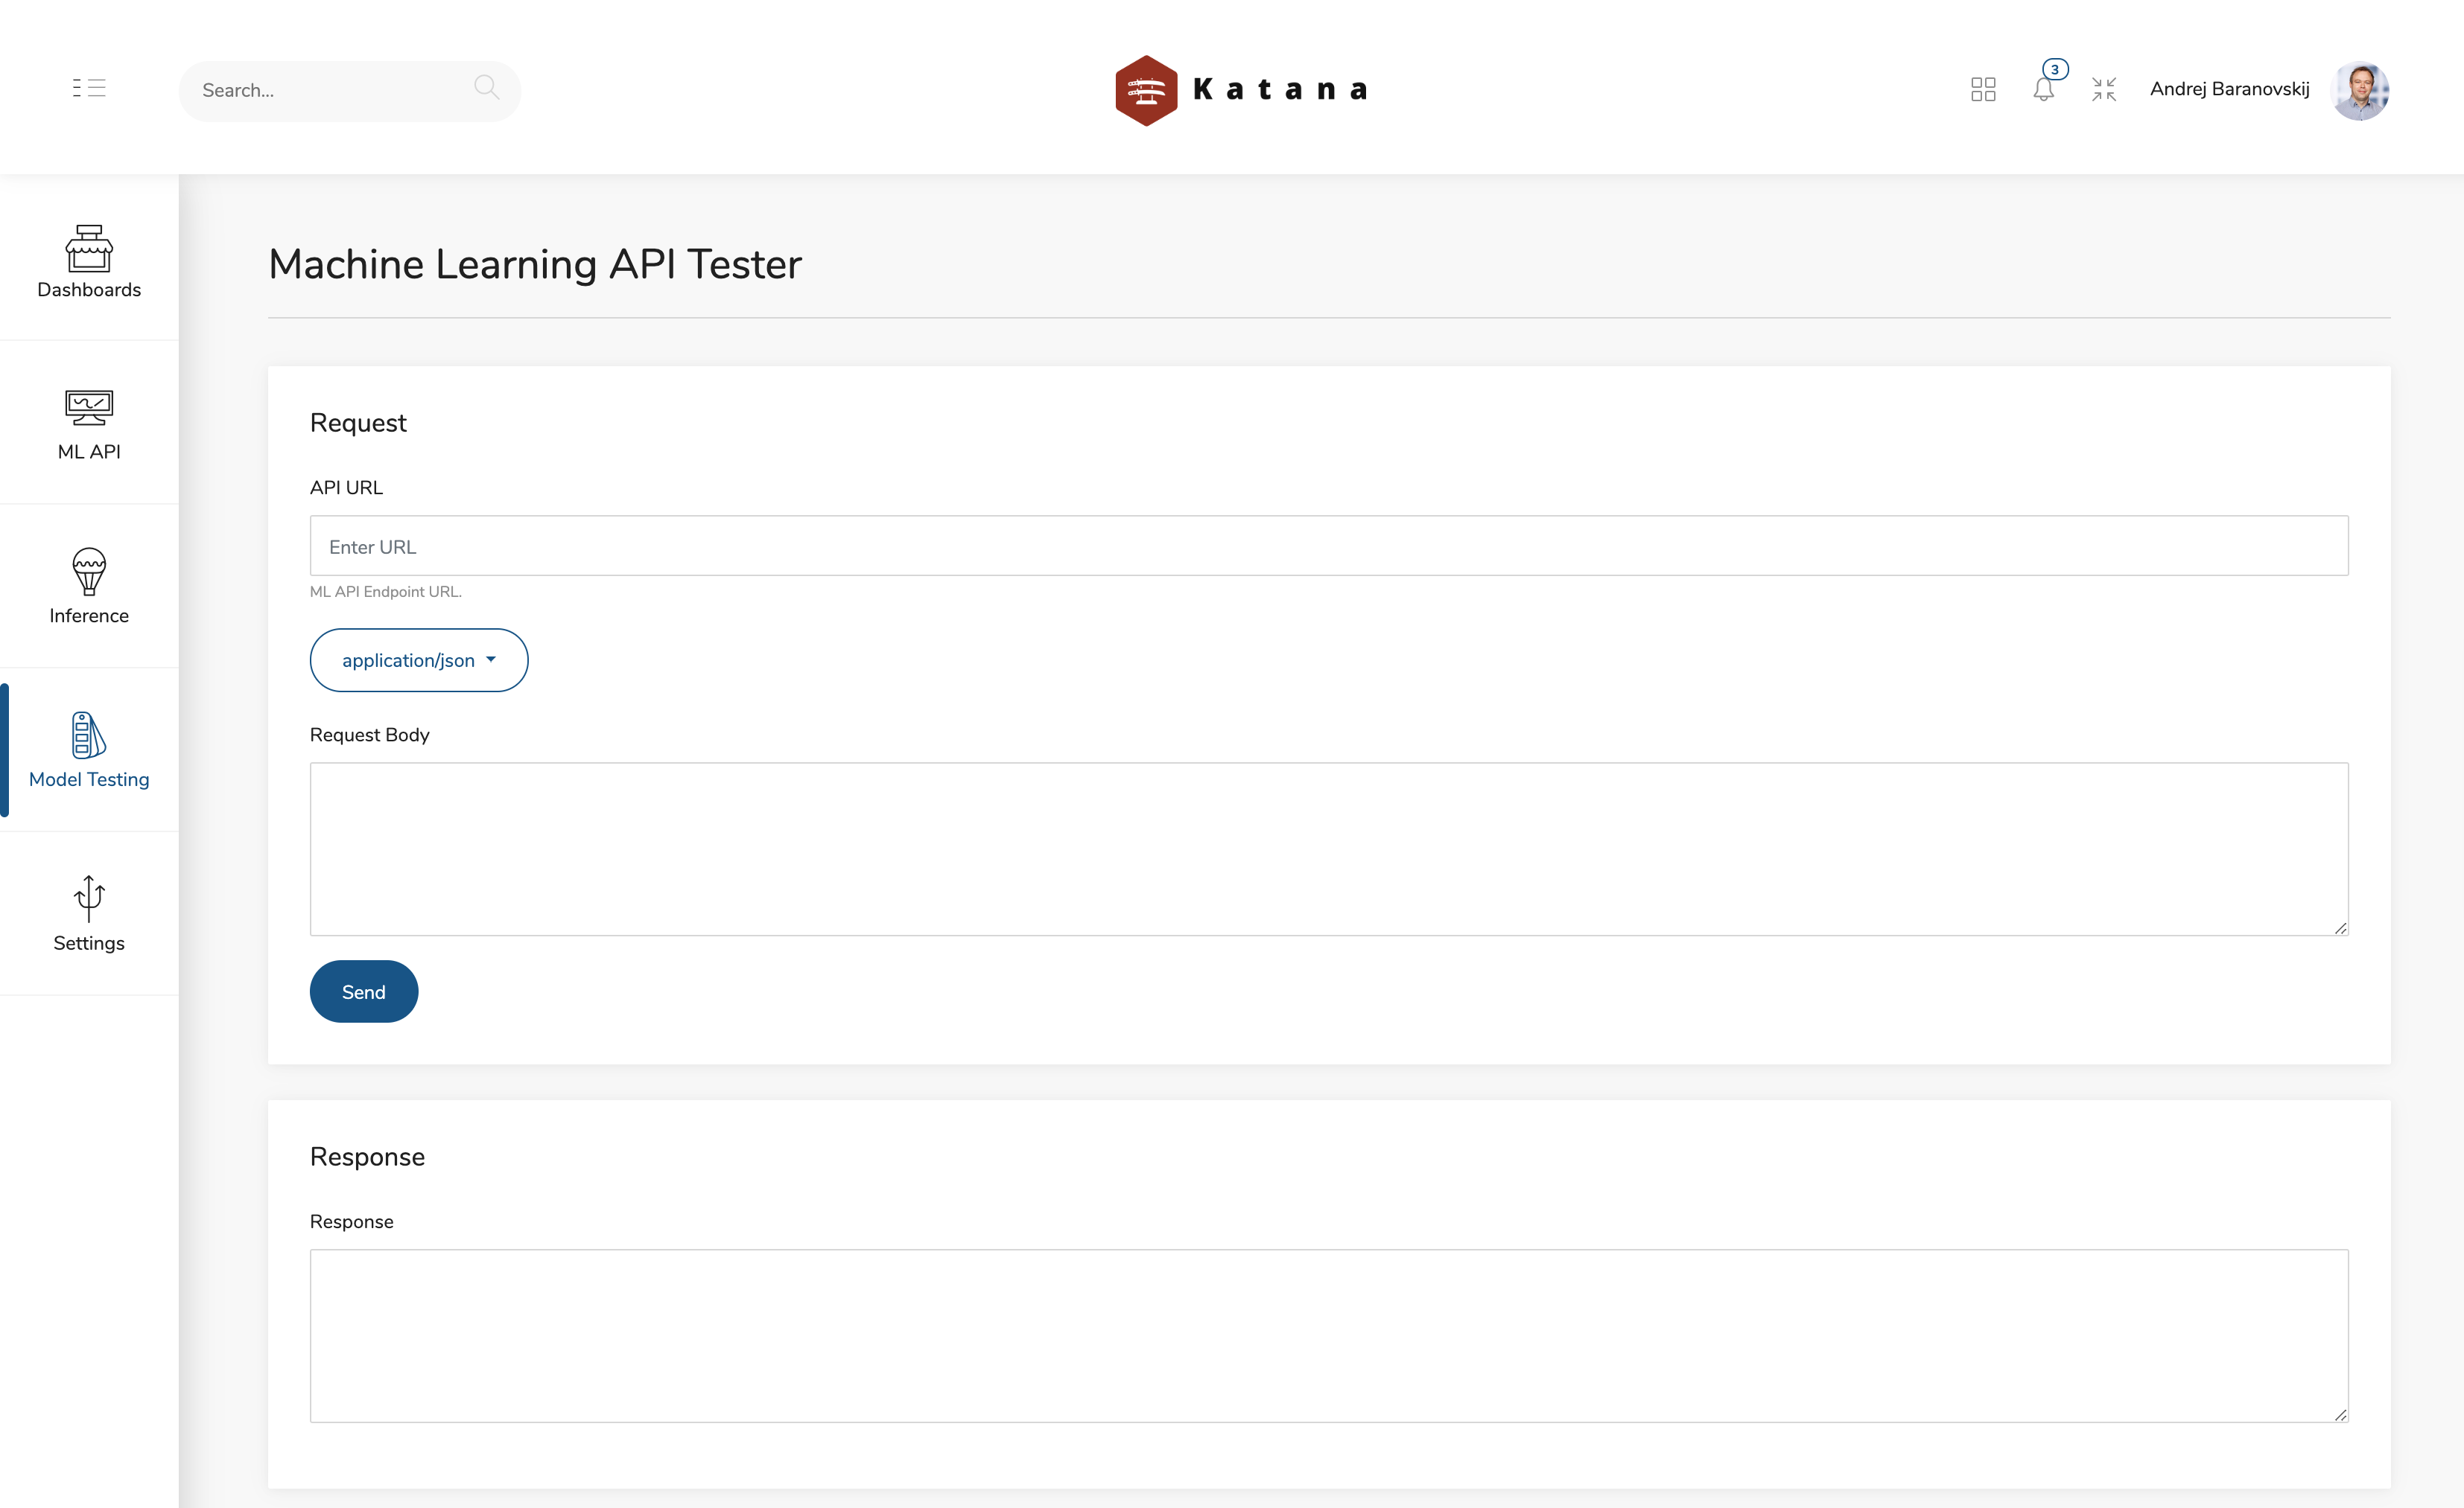Open the Andrej Baranovskij user menu
The image size is (2464, 1508).
click(x=2229, y=90)
